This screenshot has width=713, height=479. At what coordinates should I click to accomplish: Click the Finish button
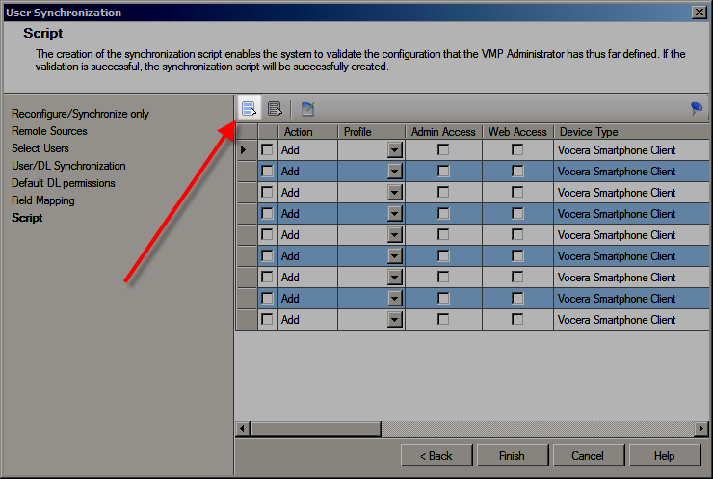(513, 455)
